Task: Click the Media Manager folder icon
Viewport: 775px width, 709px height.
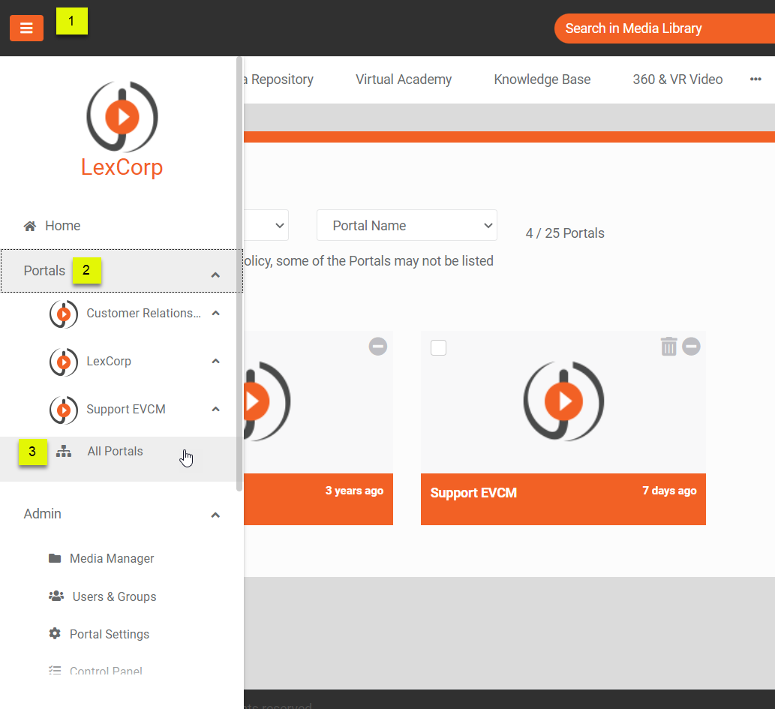Action: 55,558
